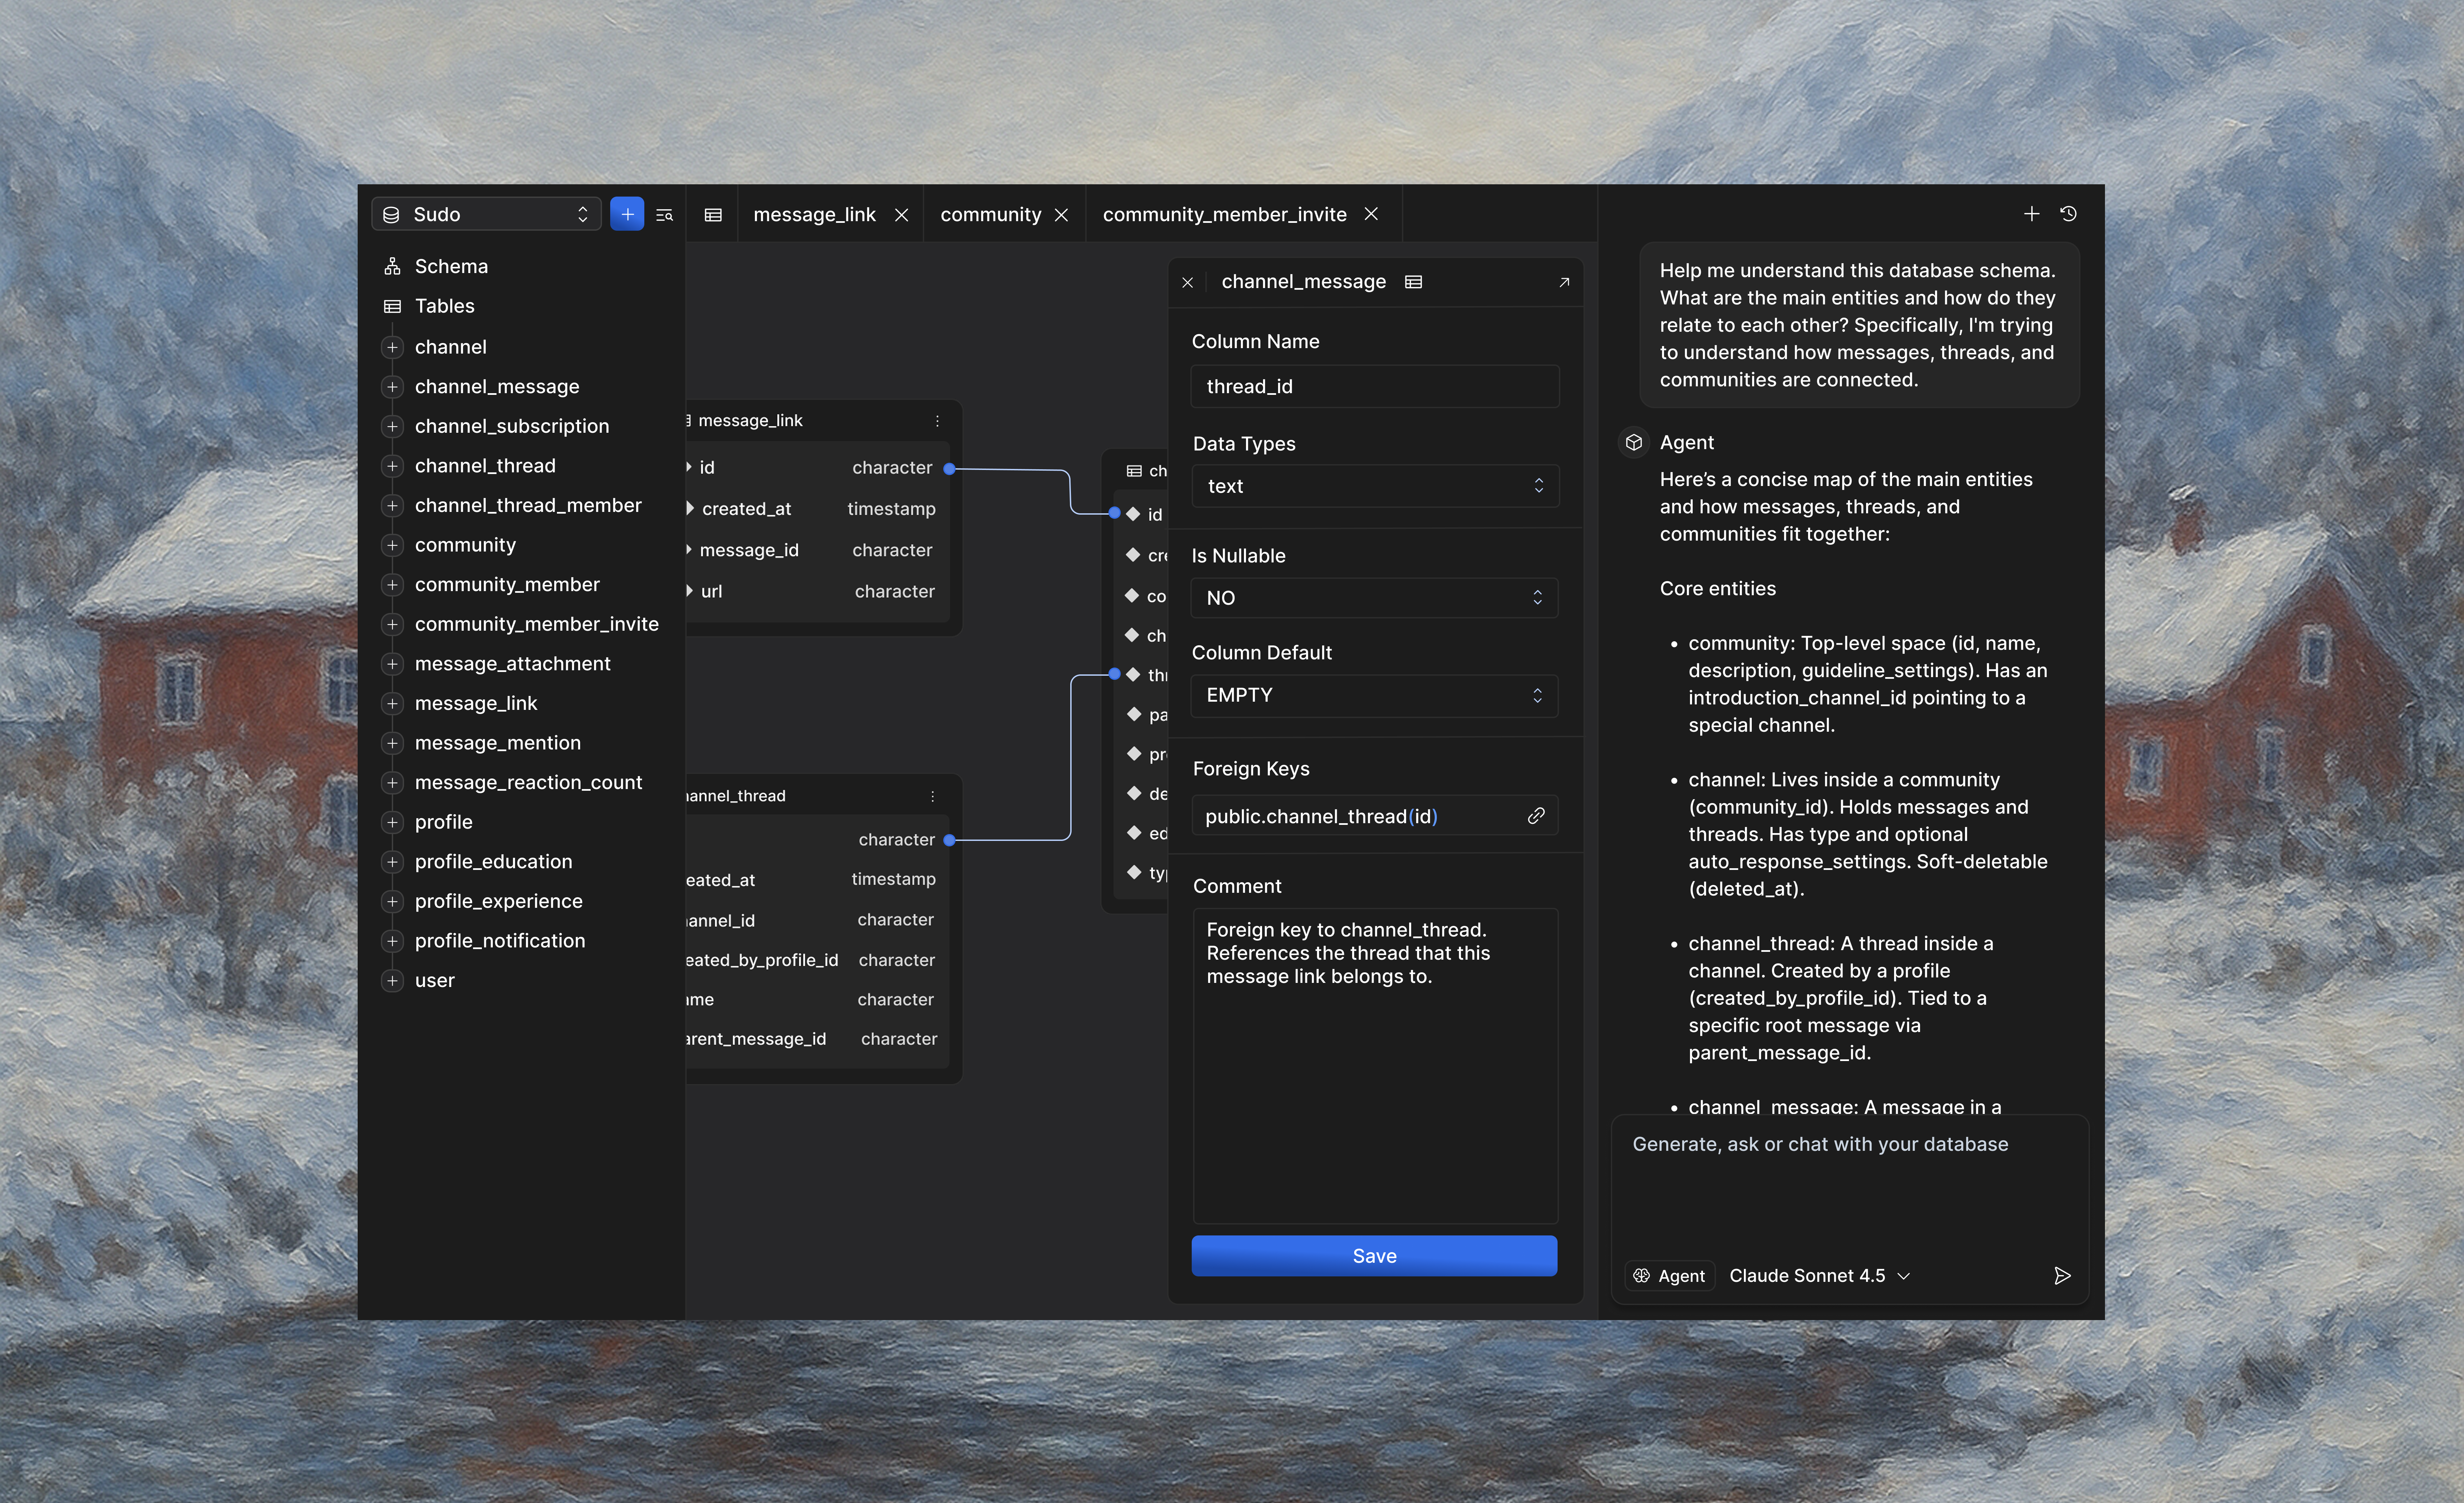Click the search filter icon beside plus
The width and height of the screenshot is (2464, 1503).
[x=664, y=214]
